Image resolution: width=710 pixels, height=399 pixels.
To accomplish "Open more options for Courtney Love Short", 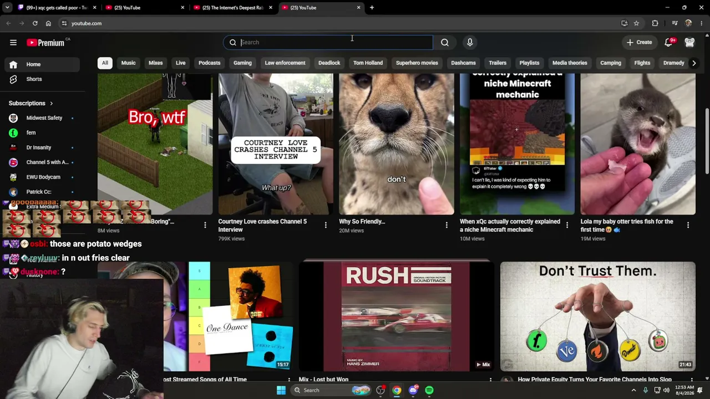I will pyautogui.click(x=326, y=225).
